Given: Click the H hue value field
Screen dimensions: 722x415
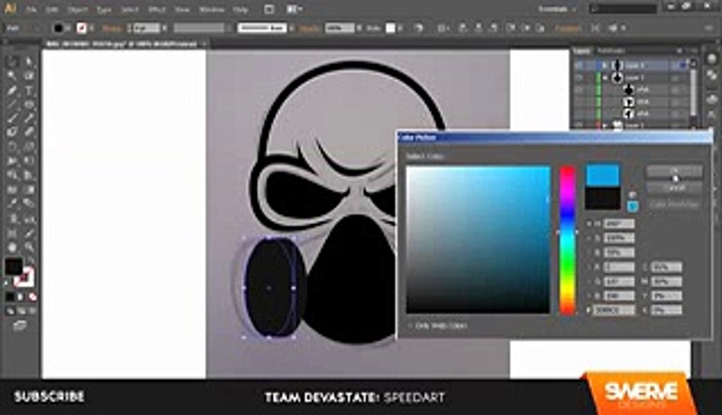Looking at the screenshot, I should 618,224.
